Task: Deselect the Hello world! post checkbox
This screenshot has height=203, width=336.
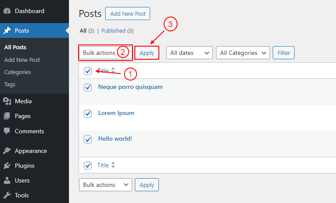Action: (x=88, y=139)
